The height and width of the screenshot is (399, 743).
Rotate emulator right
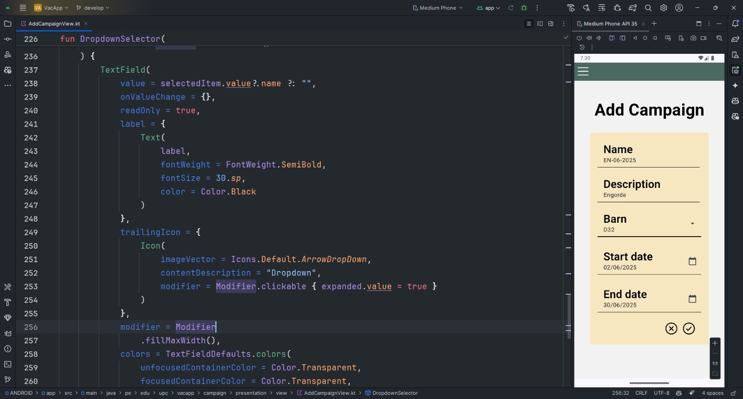(x=622, y=38)
